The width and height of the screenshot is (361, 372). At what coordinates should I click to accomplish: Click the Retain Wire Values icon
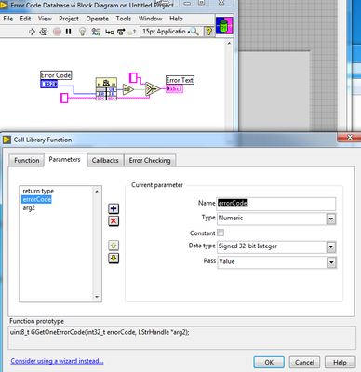pos(96,32)
